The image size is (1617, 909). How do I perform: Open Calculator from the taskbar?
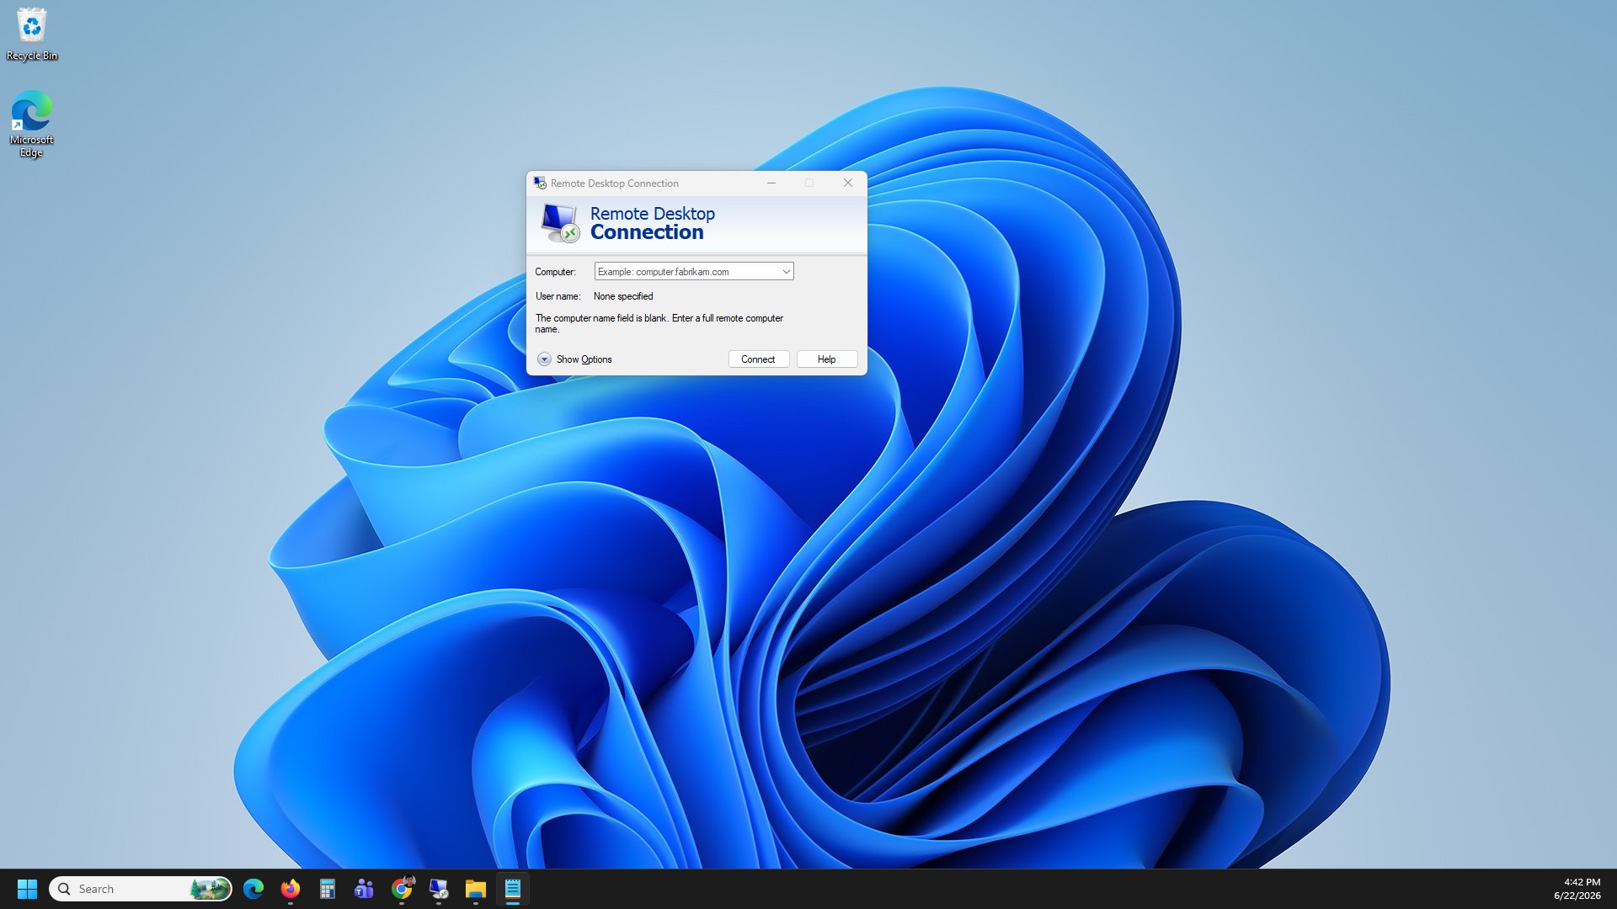click(328, 889)
